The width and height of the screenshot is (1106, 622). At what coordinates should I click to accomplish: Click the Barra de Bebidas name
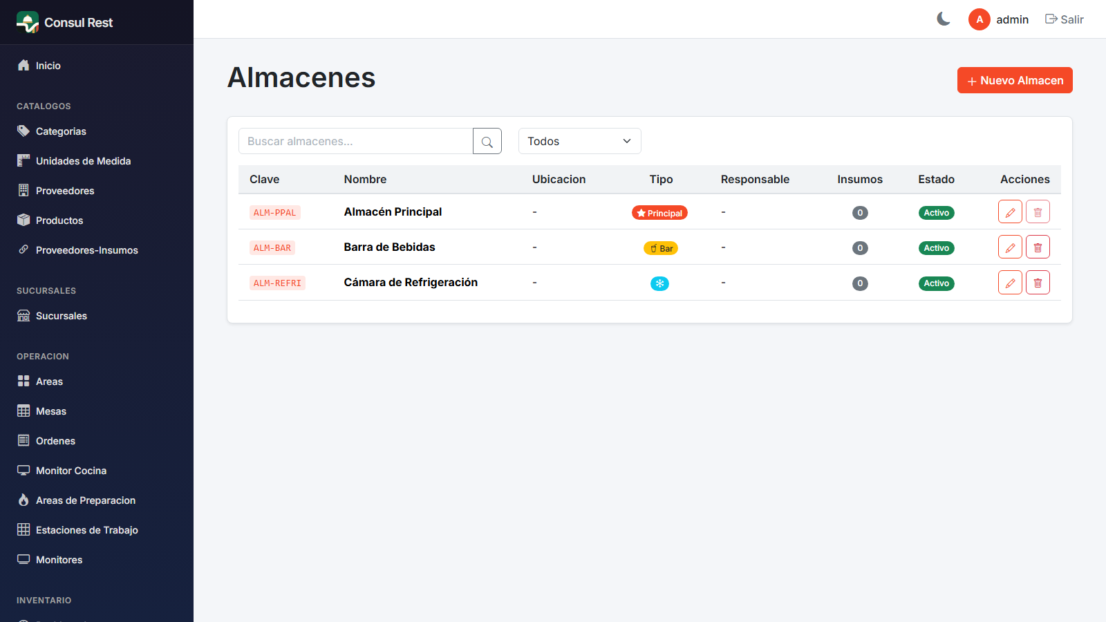pyautogui.click(x=390, y=247)
